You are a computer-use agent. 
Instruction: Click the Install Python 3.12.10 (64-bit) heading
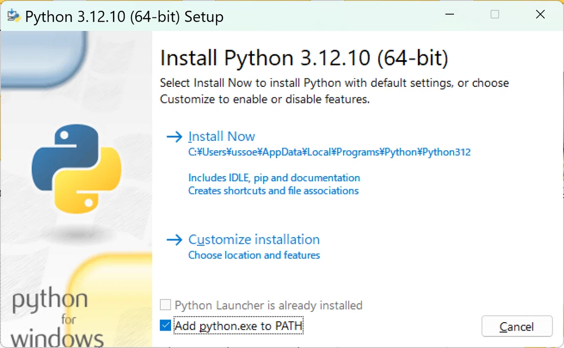[305, 58]
